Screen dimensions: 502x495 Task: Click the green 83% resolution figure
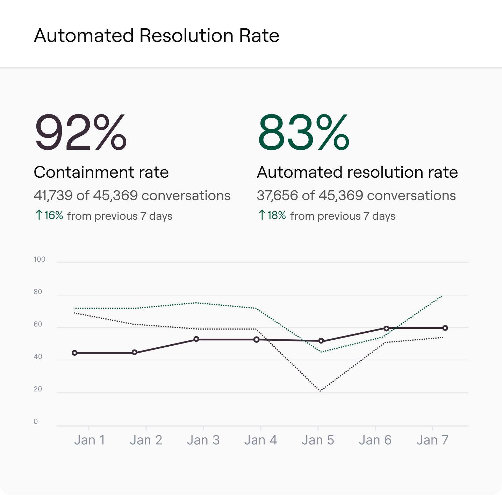pos(303,133)
